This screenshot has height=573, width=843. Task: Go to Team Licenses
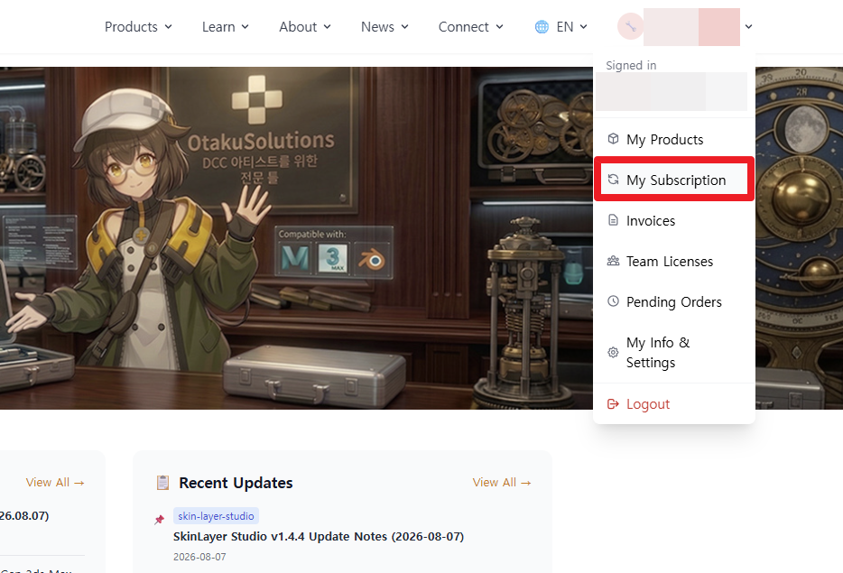click(x=674, y=262)
